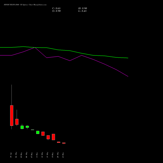This screenshot has width=163, height=163.
Task: Click the 'H: 3.90' high value
Action: tap(82, 8)
